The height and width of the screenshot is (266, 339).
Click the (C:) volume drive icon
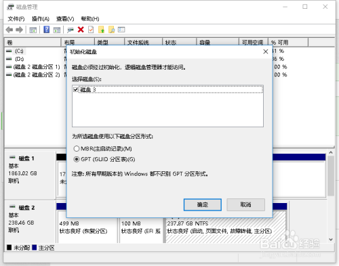click(9, 51)
